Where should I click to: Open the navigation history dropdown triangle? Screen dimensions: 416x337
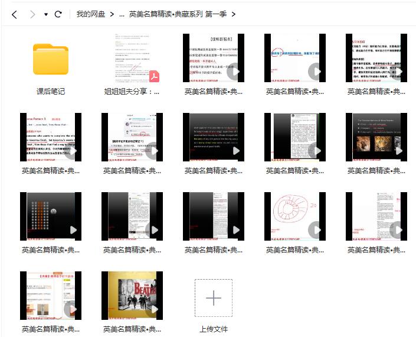tap(46, 15)
